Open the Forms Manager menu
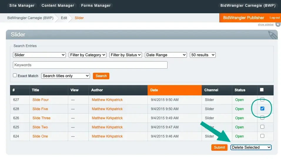The height and width of the screenshot is (159, 281). click(96, 6)
